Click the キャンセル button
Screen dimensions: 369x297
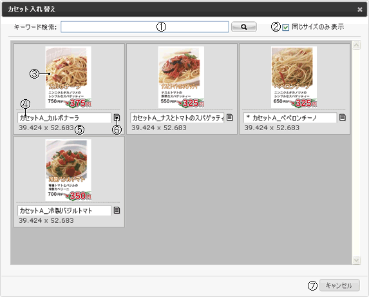tap(339, 285)
